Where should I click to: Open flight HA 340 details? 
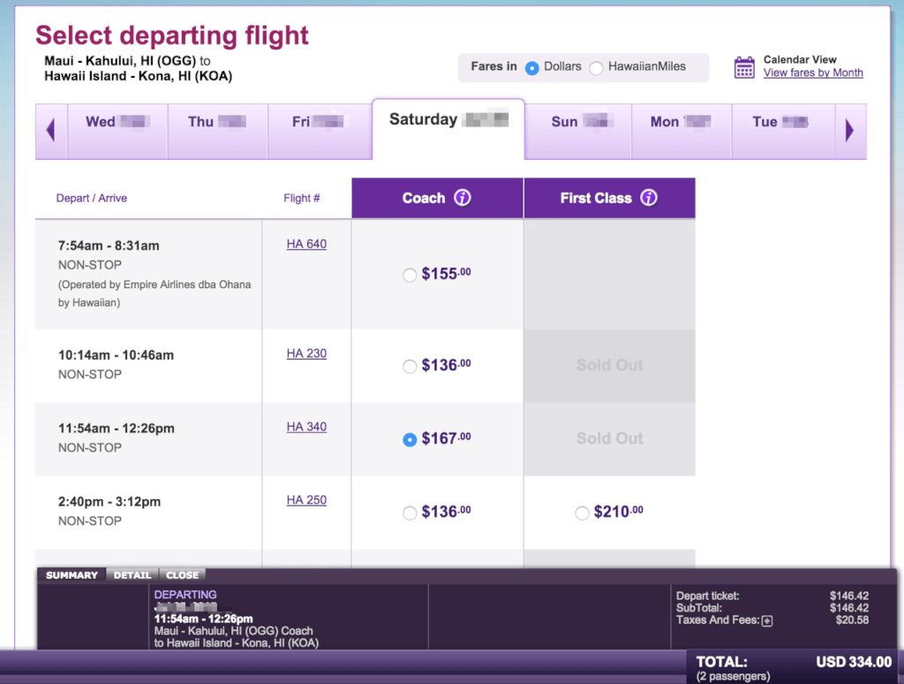tap(306, 427)
